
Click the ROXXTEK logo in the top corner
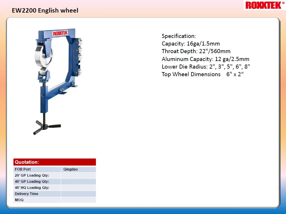click(x=265, y=5)
